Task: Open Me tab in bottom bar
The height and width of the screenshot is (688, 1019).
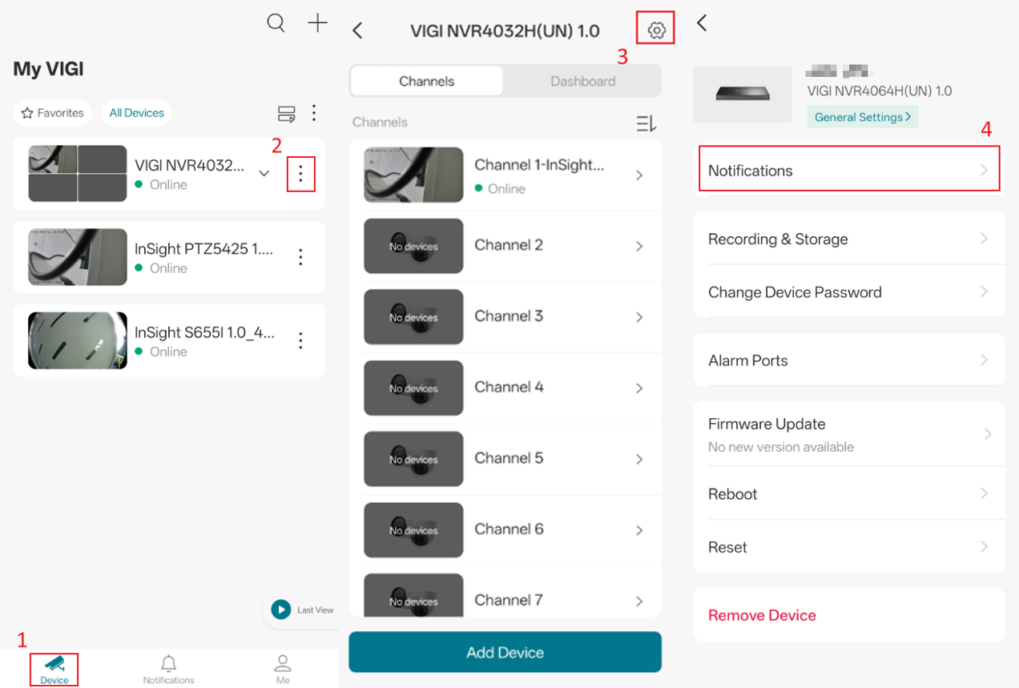Action: click(x=283, y=670)
